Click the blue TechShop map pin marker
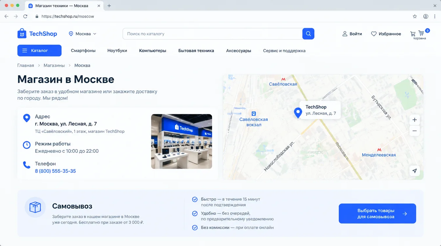Screen dimensions: 441x246 click(298, 113)
